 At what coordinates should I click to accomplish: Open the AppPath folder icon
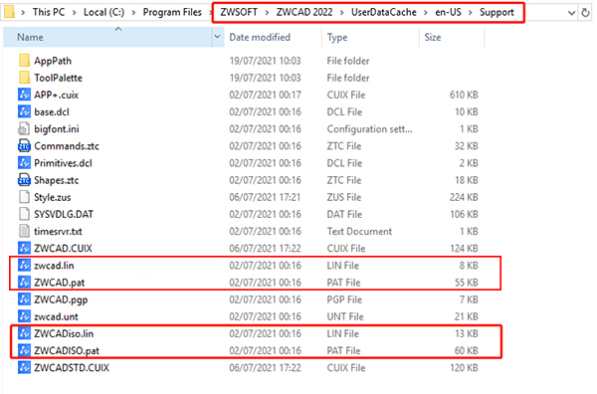point(24,61)
